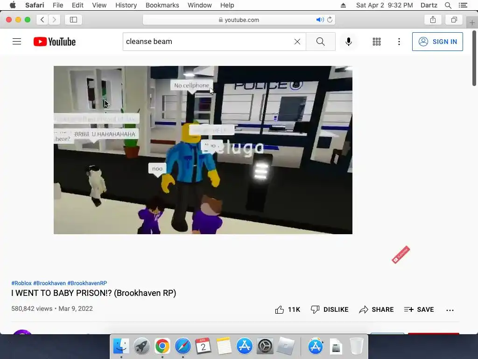The height and width of the screenshot is (359, 478).
Task: Click the SIGN IN button
Action: tap(437, 42)
